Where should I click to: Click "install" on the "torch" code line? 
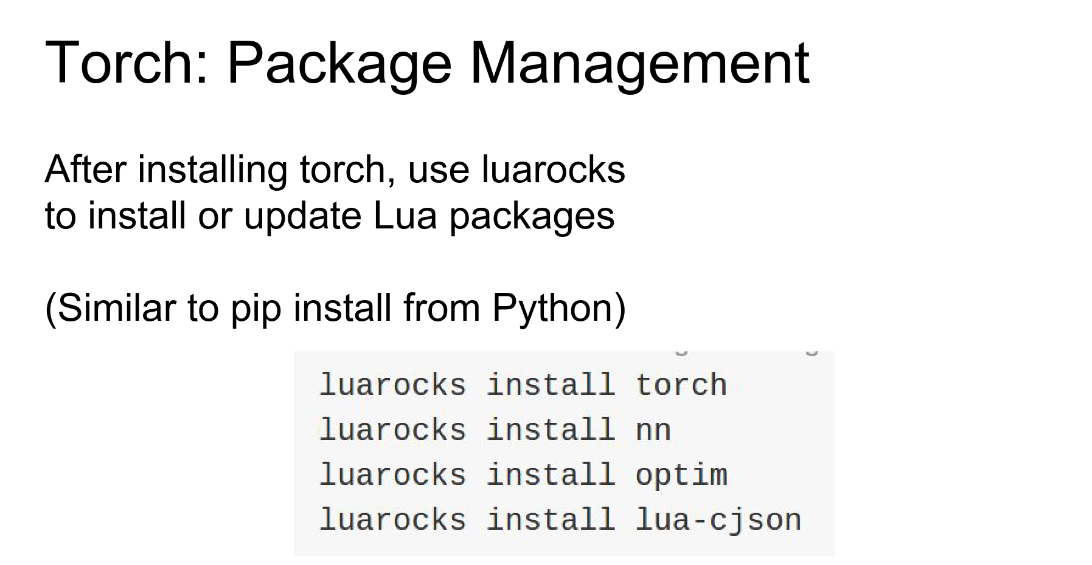[551, 385]
